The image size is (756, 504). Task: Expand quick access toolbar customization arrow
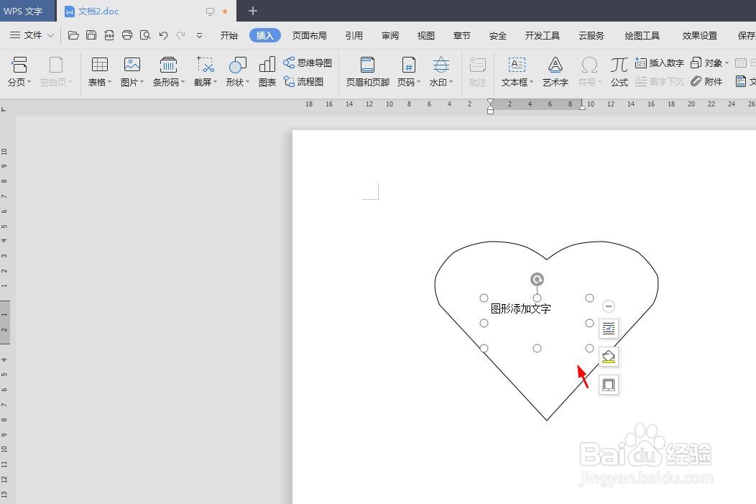[x=199, y=35]
